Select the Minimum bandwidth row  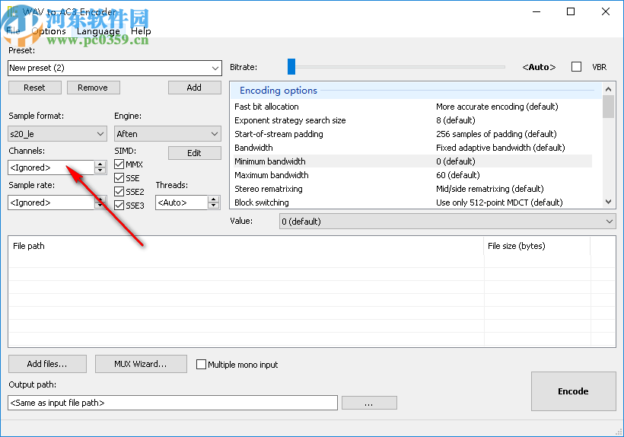tap(412, 161)
